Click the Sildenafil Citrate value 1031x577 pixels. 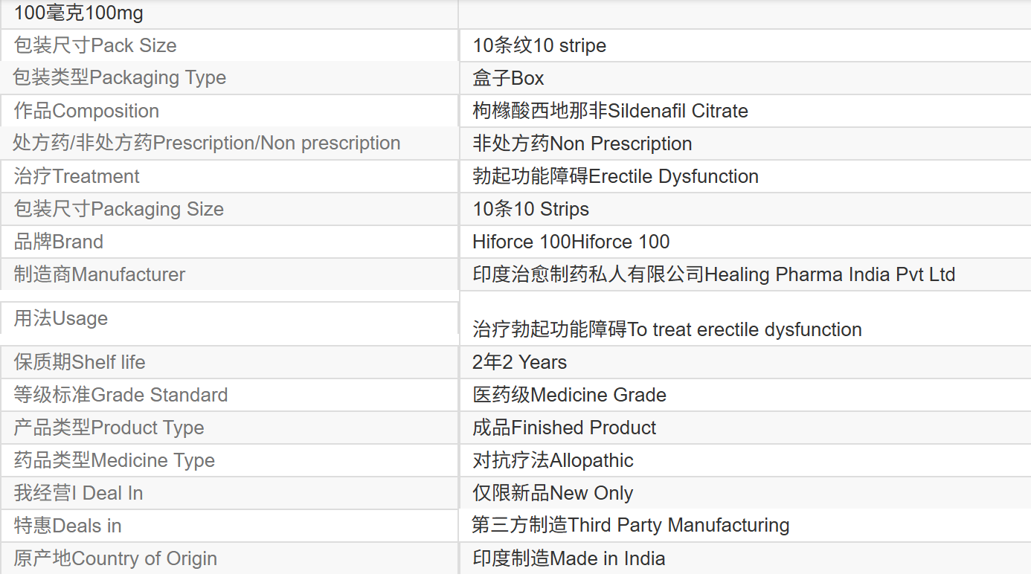(610, 111)
